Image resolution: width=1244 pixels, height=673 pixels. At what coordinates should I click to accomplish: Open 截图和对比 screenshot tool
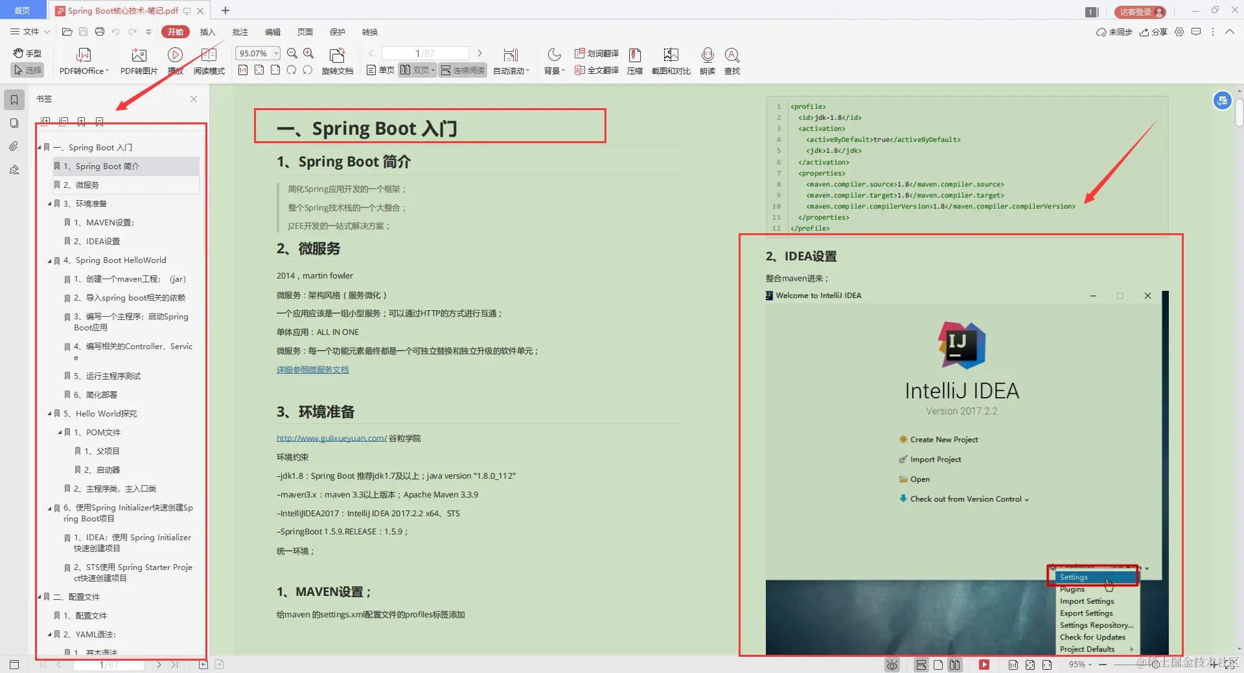(671, 60)
